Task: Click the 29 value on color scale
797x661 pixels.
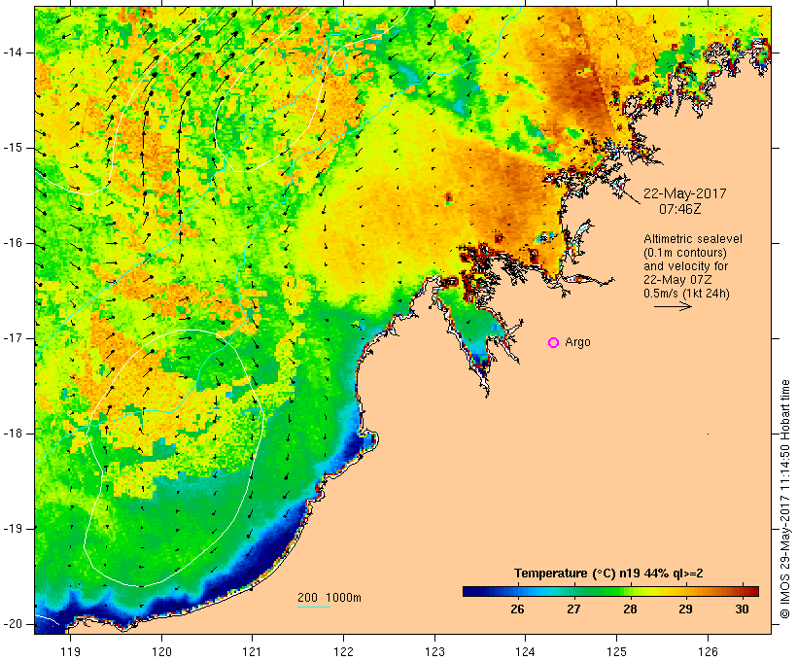Action: tap(685, 609)
